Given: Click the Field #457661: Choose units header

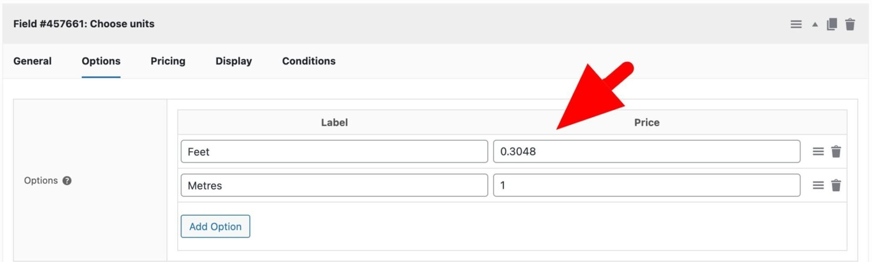Looking at the screenshot, I should click(x=84, y=24).
